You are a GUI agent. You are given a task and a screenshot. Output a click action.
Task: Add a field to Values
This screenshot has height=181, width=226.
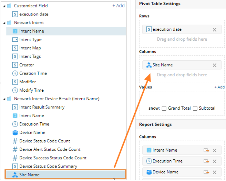click(x=219, y=87)
